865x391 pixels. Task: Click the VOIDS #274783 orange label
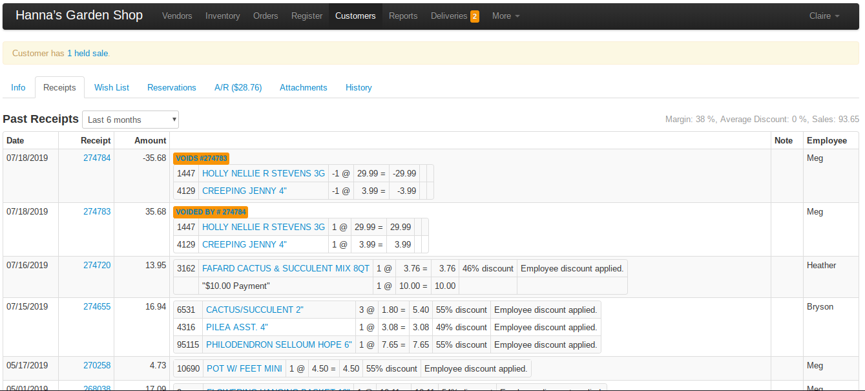point(201,158)
